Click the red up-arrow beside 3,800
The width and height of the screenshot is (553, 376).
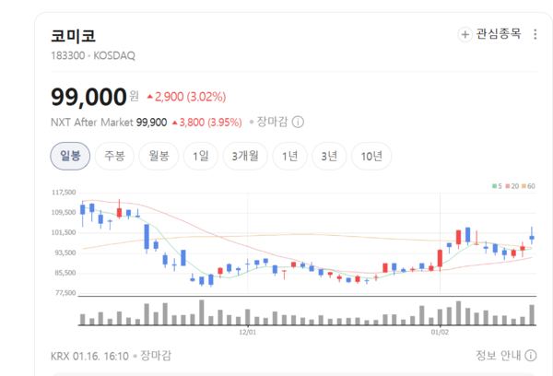pos(176,122)
